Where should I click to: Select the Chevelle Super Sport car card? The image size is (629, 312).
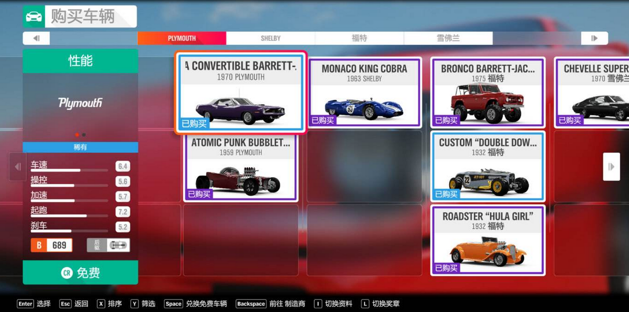[x=592, y=92]
